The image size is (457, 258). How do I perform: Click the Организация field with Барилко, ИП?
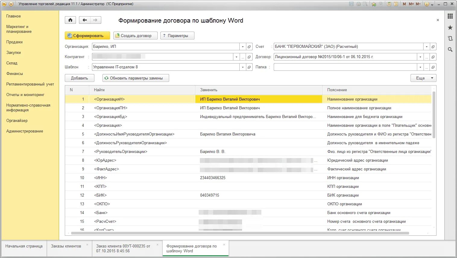click(x=166, y=47)
